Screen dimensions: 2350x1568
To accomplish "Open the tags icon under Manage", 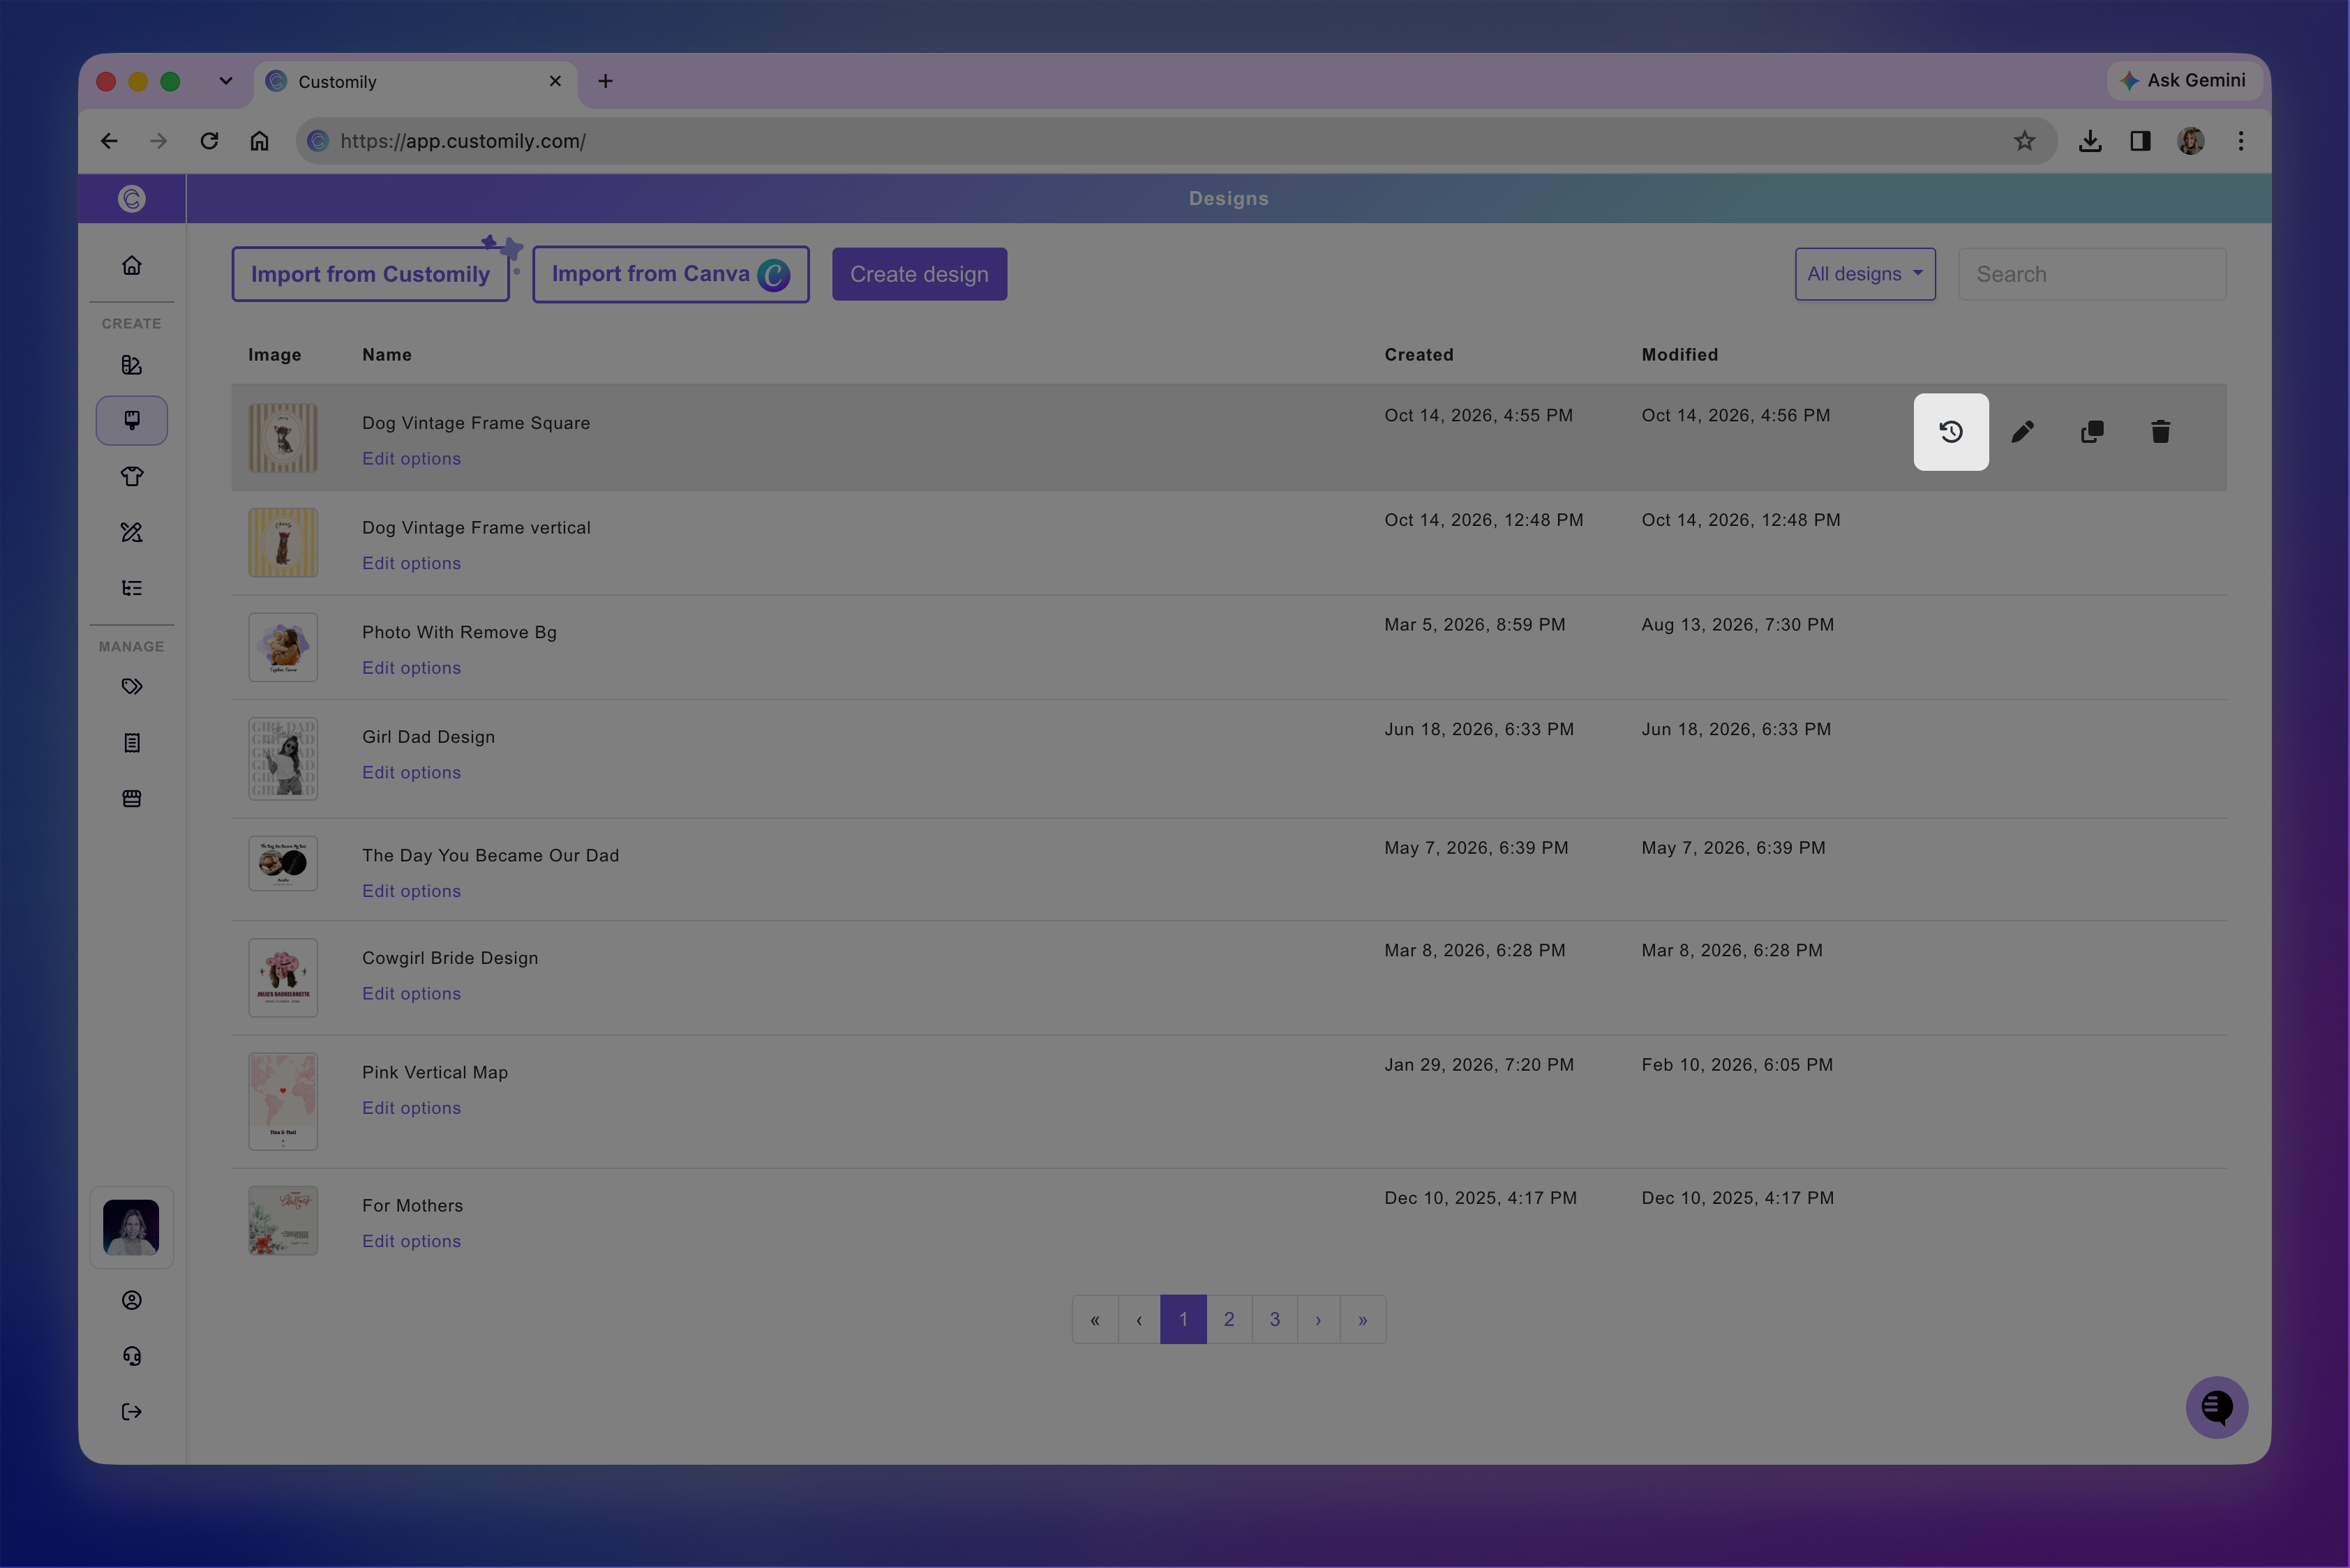I will click(x=131, y=687).
